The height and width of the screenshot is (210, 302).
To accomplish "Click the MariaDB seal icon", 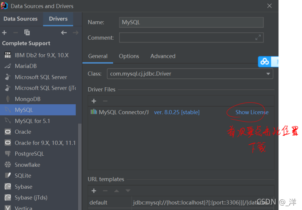I will coord(8,66).
